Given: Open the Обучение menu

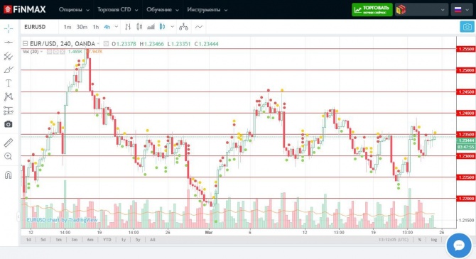Looking at the screenshot, I should click(x=163, y=10).
